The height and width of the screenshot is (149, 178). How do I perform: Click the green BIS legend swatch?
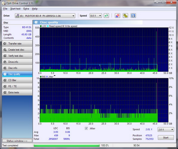coord(41,77)
